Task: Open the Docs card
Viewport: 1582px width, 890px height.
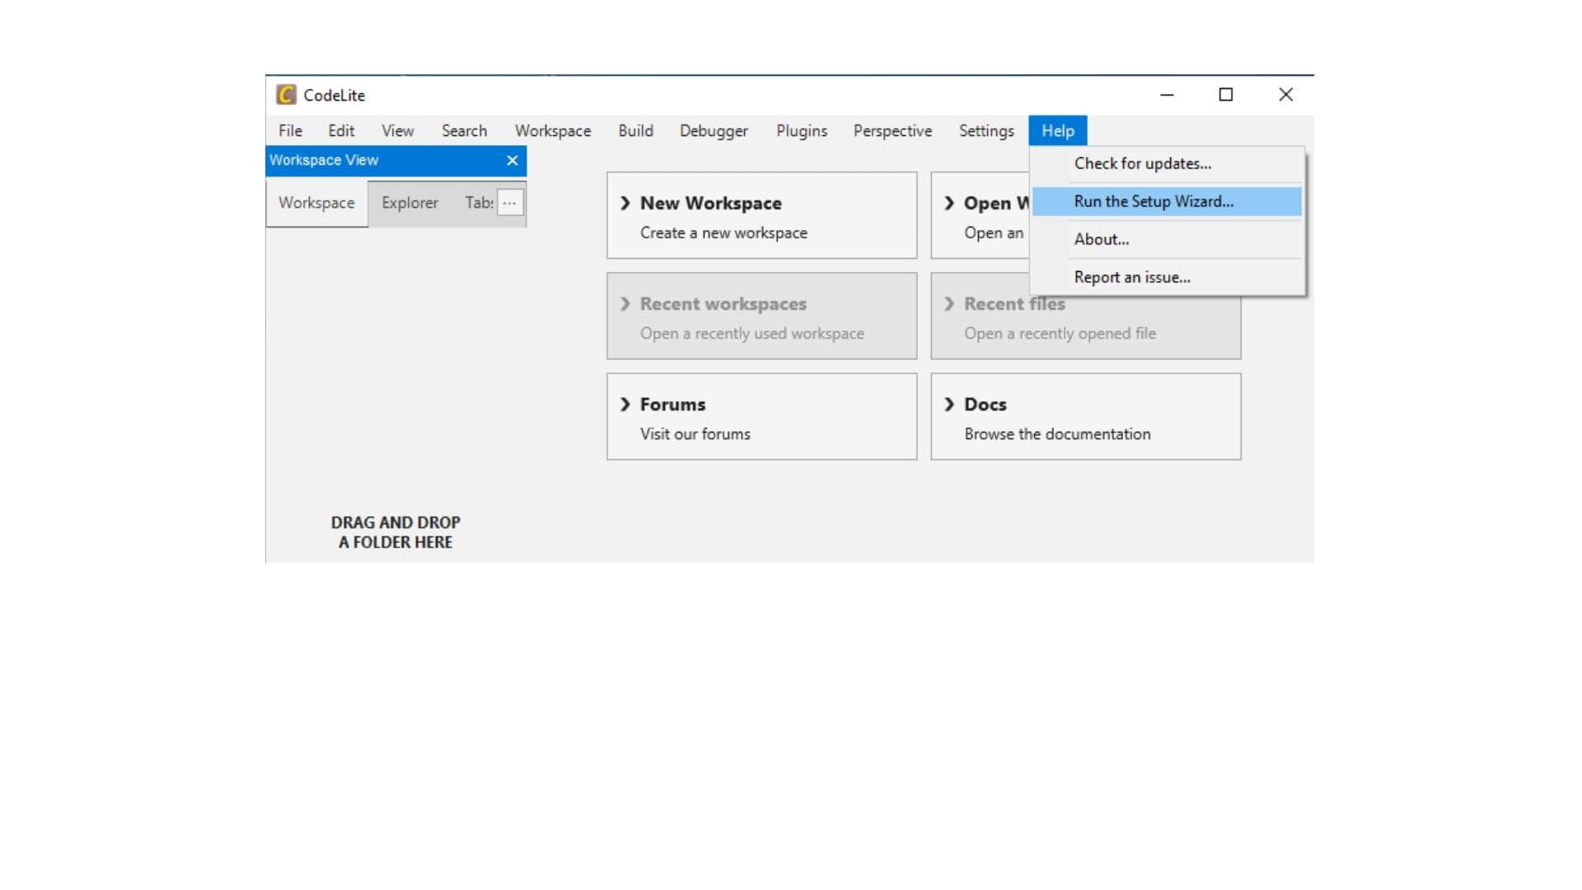Action: [1086, 416]
